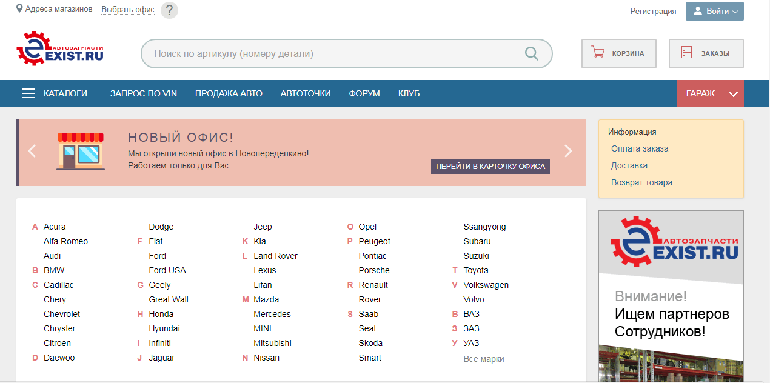The image size is (770, 383).
Task: Select the Volvo brand
Action: [x=474, y=299]
